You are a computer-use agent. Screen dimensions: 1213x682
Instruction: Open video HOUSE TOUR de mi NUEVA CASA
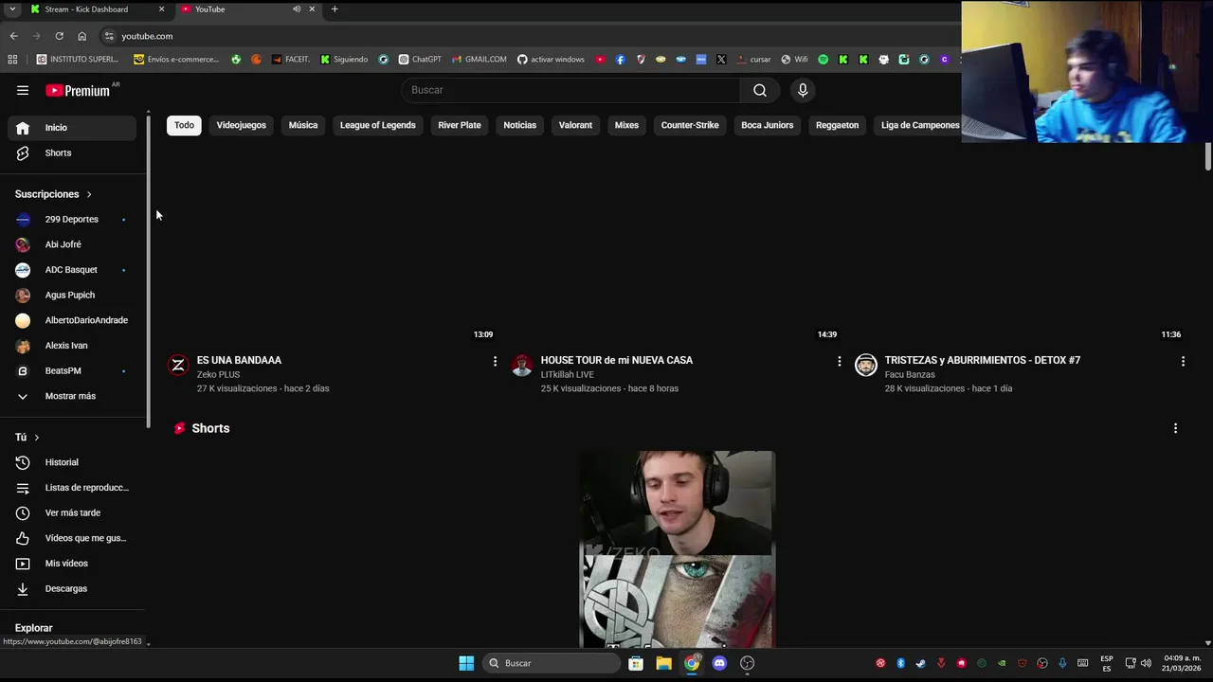click(617, 360)
